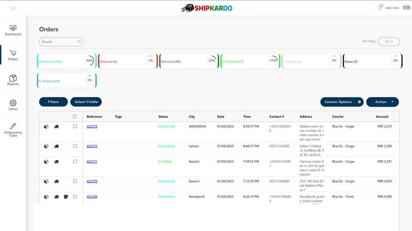Open Dashboard from the sidebar
Image resolution: width=412 pixels, height=231 pixels.
click(x=13, y=30)
